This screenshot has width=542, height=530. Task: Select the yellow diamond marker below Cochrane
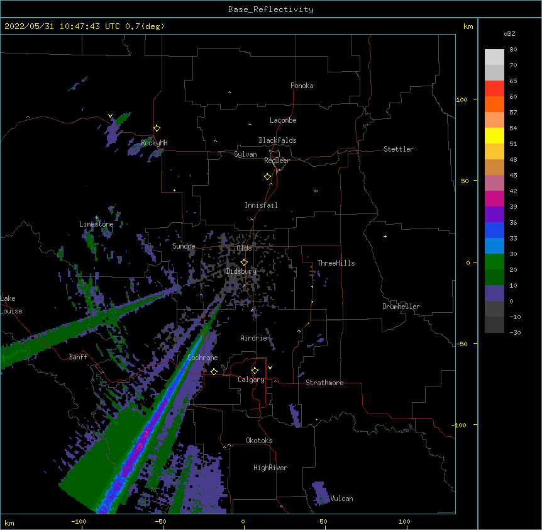pos(214,372)
